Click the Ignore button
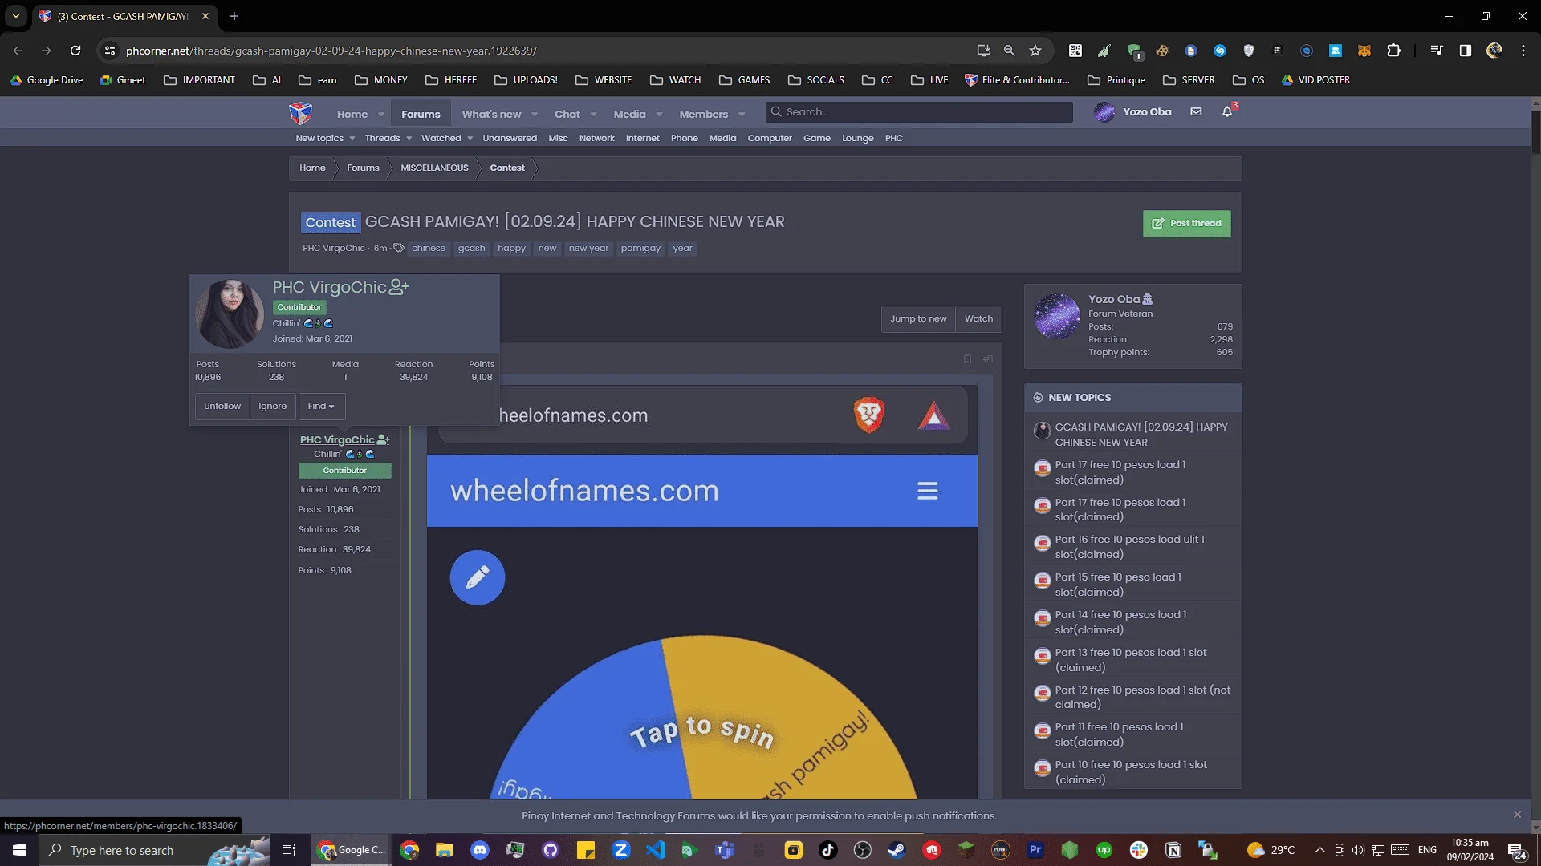1541x866 pixels. (x=273, y=406)
